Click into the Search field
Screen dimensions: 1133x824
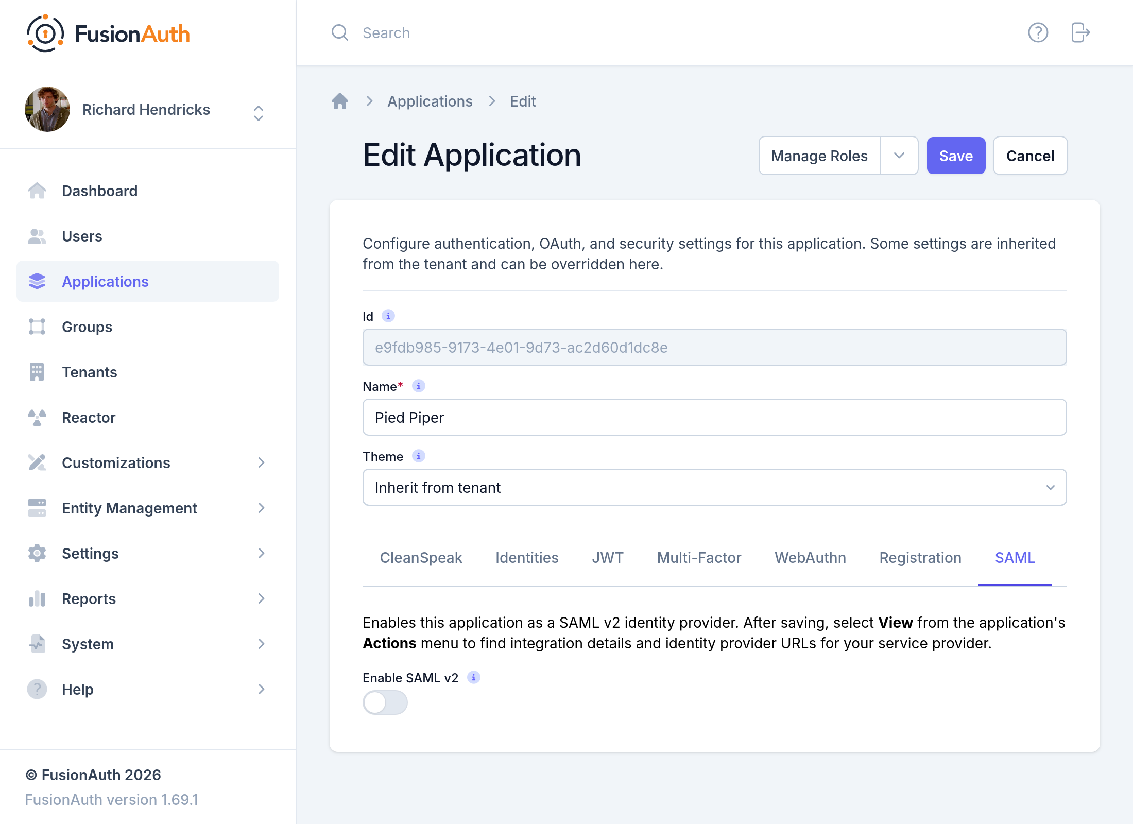pyautogui.click(x=669, y=33)
